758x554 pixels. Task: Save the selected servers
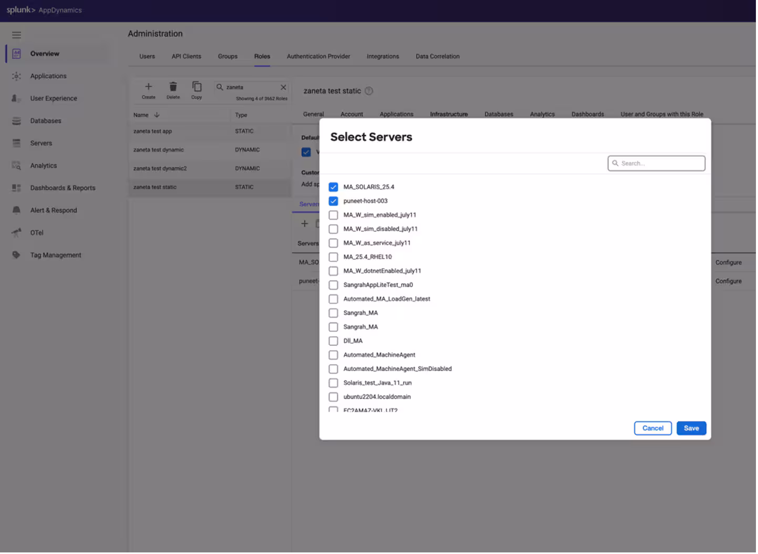pyautogui.click(x=691, y=428)
